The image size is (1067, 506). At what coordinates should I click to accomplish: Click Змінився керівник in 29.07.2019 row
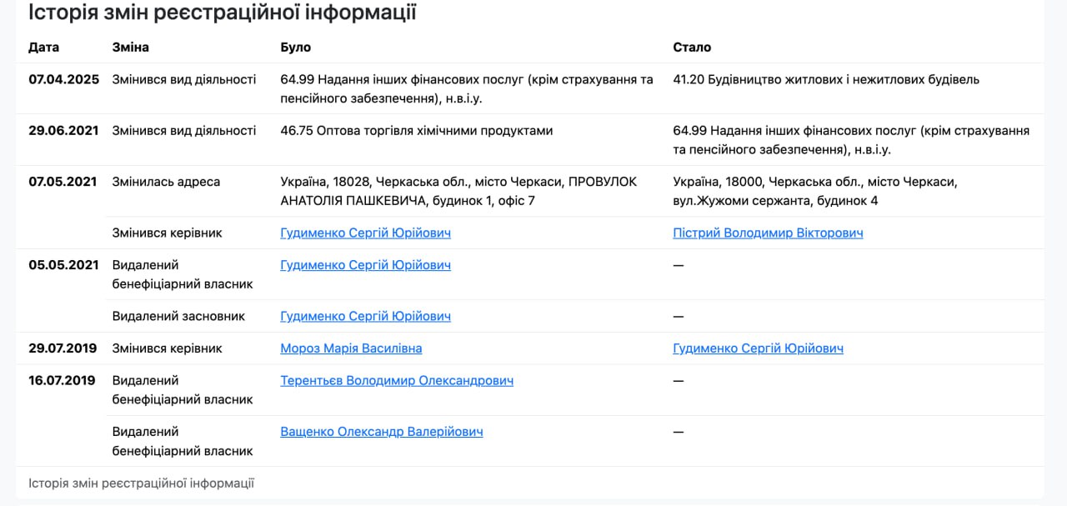point(168,348)
